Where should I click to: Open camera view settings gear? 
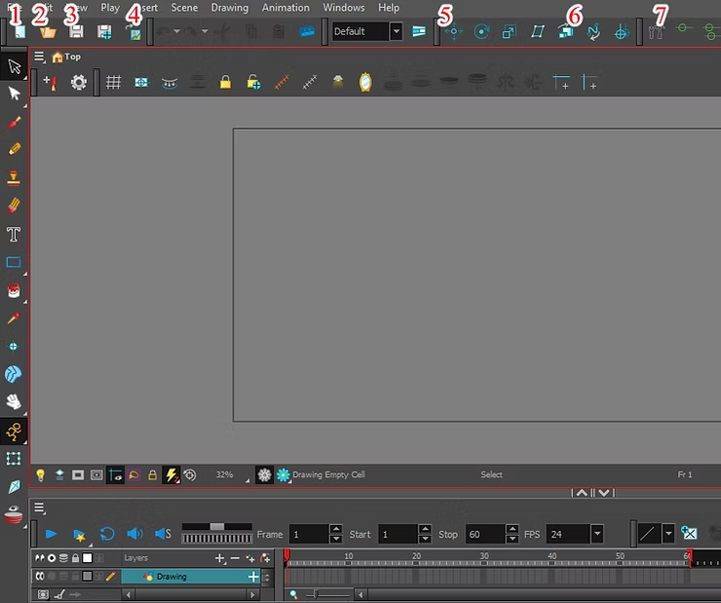point(79,83)
